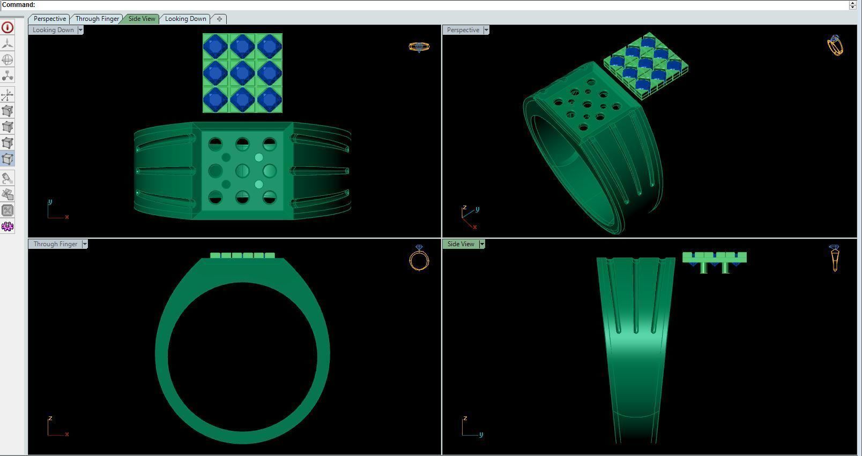Screen dimensions: 862x456
Task: Switch to the Perspective tab
Action: tap(49, 19)
